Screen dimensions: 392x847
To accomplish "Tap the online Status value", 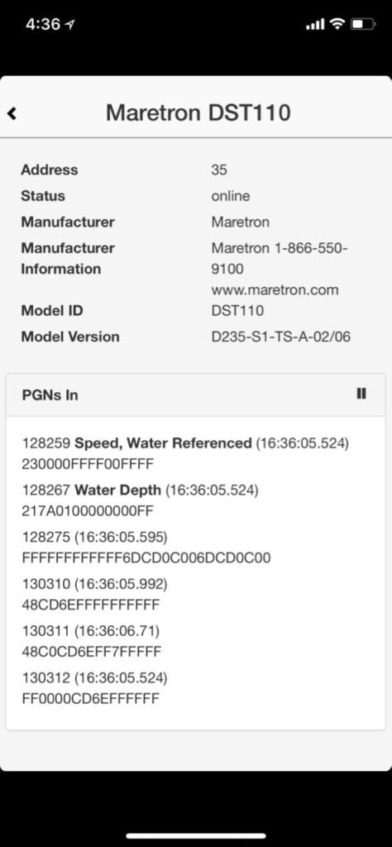I will [x=231, y=195].
